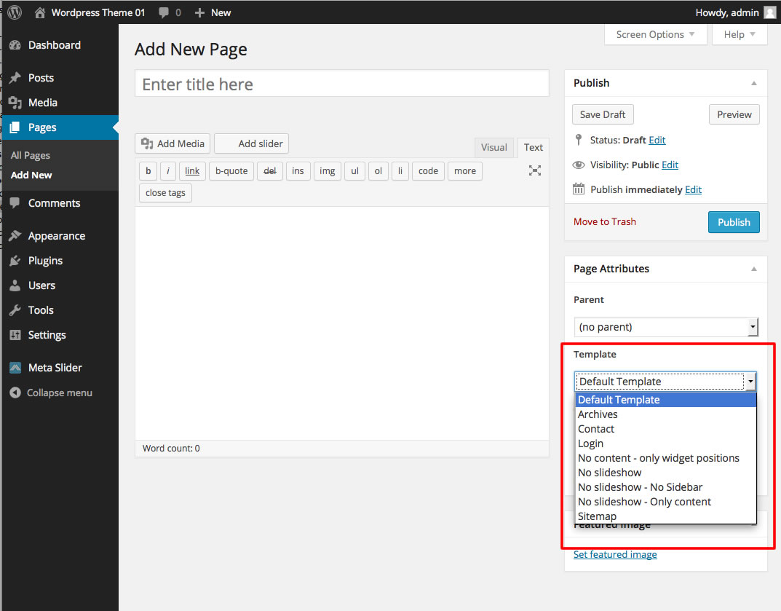Select Default Template option in list
This screenshot has height=611, width=781.
[665, 400]
